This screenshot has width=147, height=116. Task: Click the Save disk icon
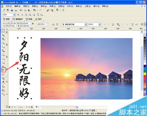[12, 10]
